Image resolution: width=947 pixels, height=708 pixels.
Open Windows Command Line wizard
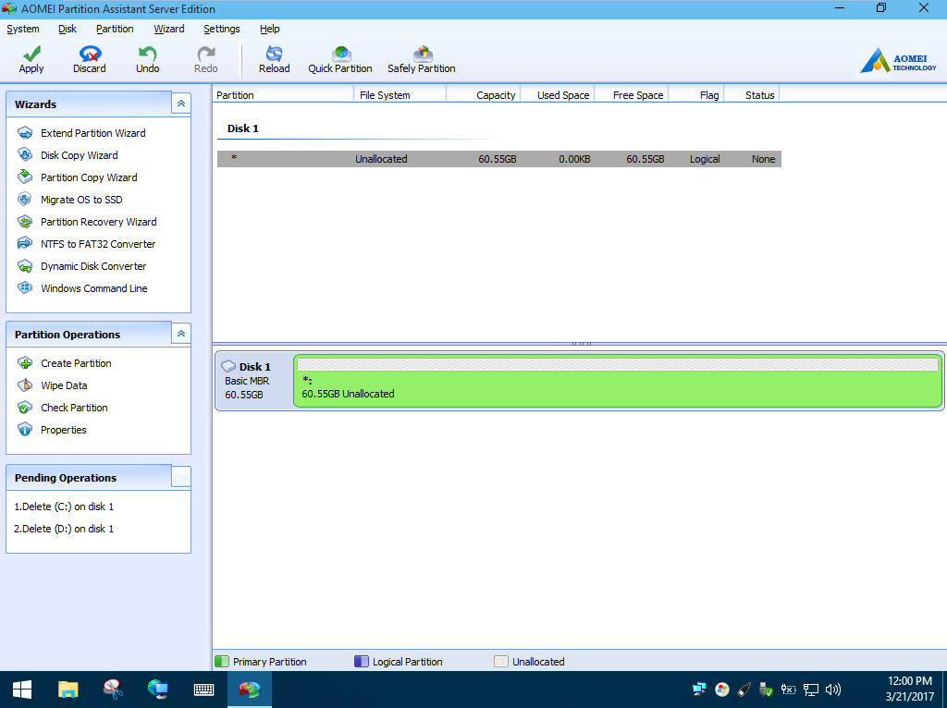click(x=82, y=288)
